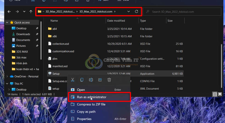Viewport: 225px width, 123px height.
Task: Switch to large thumbnails view
Action: pyautogui.click(x=220, y=94)
